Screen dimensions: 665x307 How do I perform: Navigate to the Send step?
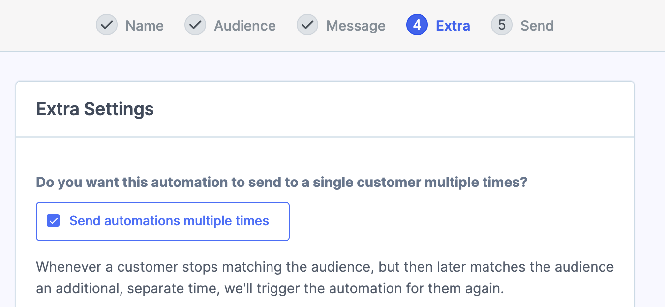522,25
